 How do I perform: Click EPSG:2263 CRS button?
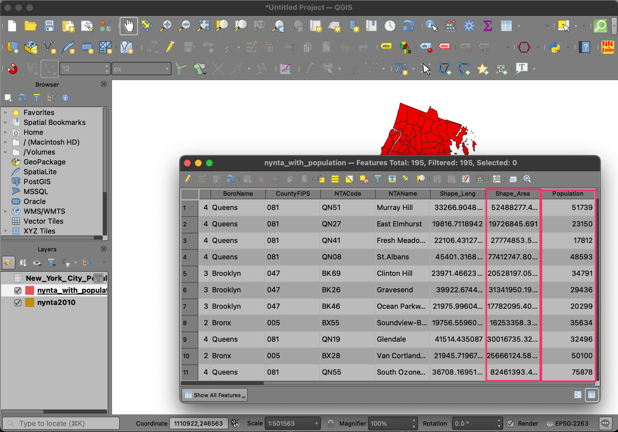[567, 423]
